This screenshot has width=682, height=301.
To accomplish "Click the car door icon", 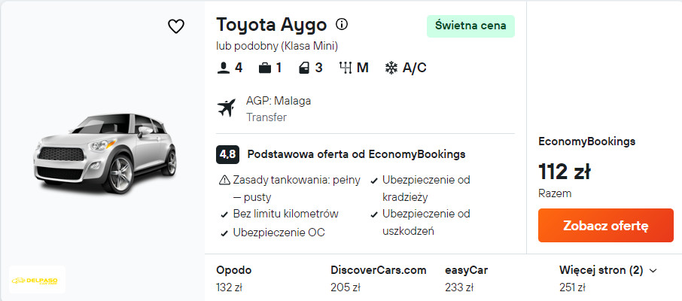I will coord(304,68).
